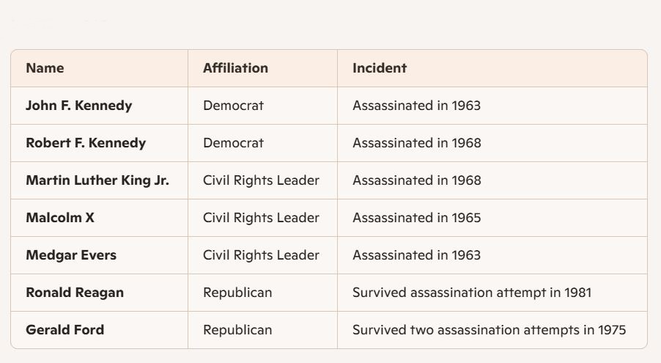Select the Malcolm X name cell

[60, 218]
